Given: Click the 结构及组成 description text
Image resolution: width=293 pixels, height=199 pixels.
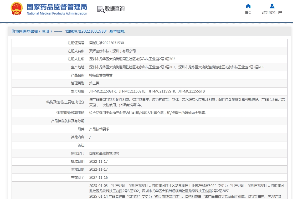Looking at the screenshot, I should (187, 102).
